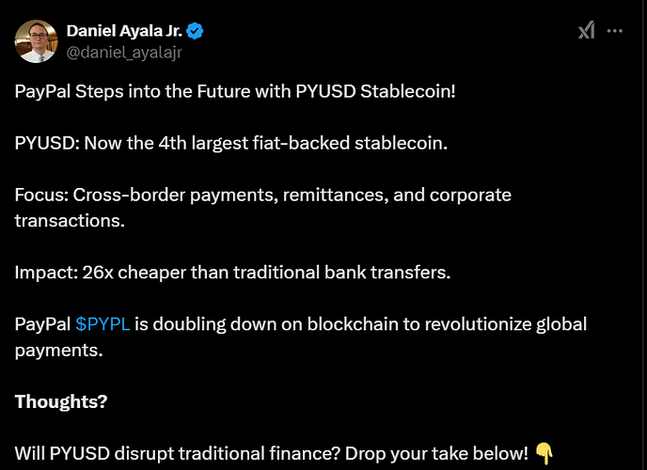The width and height of the screenshot is (647, 470).
Task: Click the word 'payments.' ending the paragraph
Action: pyautogui.click(x=58, y=351)
